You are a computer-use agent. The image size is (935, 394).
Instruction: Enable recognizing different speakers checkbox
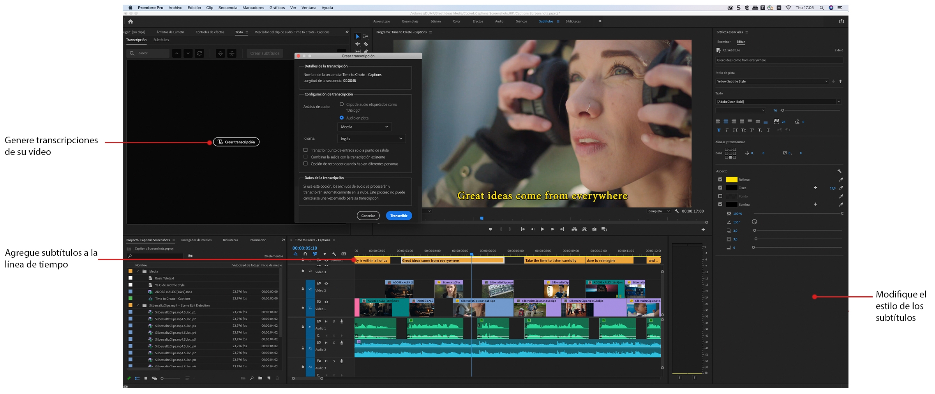click(305, 164)
